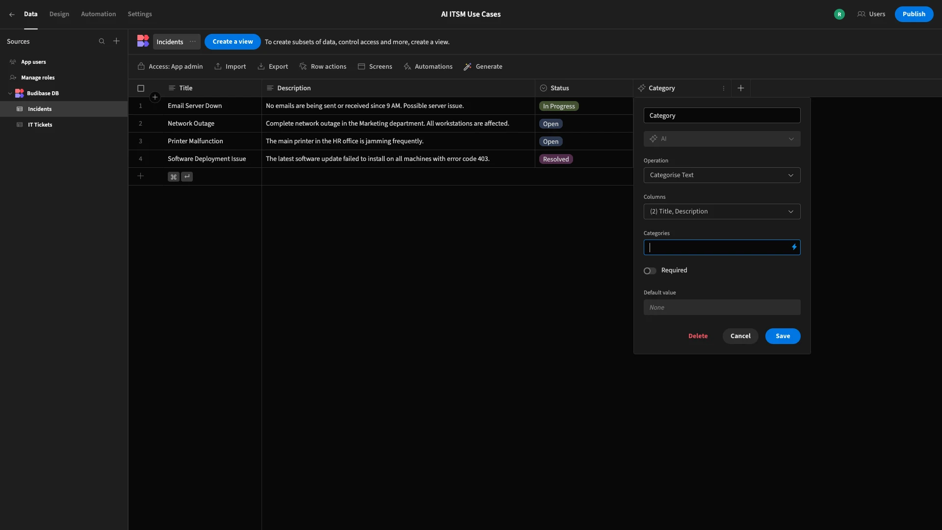Click the lightning bolt bindings icon in Categories

tap(794, 247)
